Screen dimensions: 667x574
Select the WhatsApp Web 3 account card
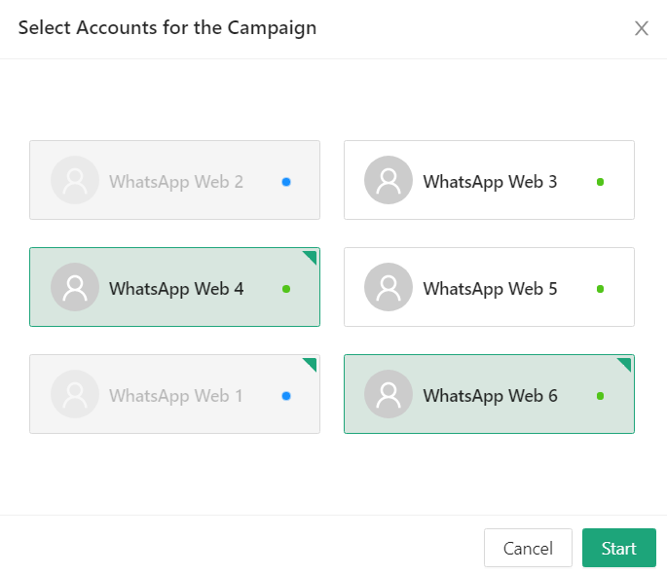pos(489,181)
